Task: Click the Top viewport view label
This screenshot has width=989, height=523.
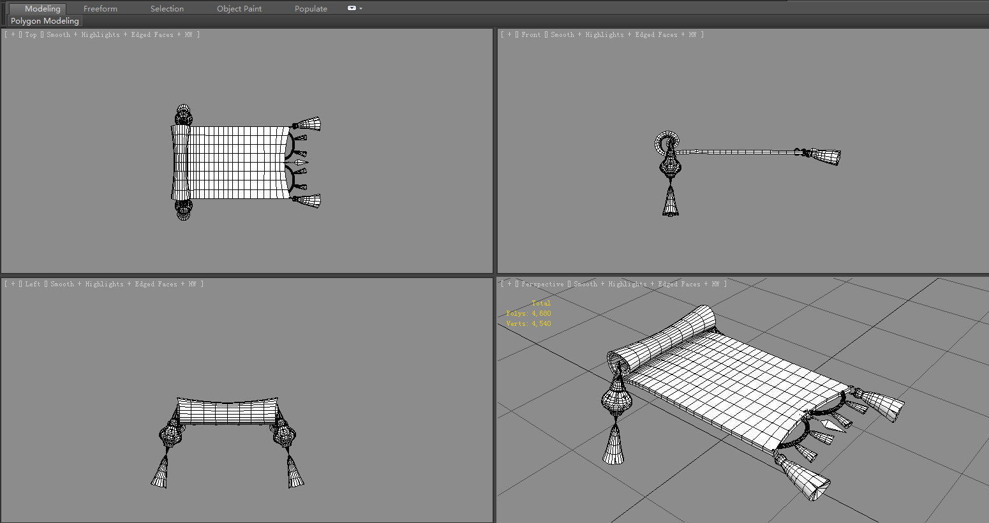Action: (31, 34)
